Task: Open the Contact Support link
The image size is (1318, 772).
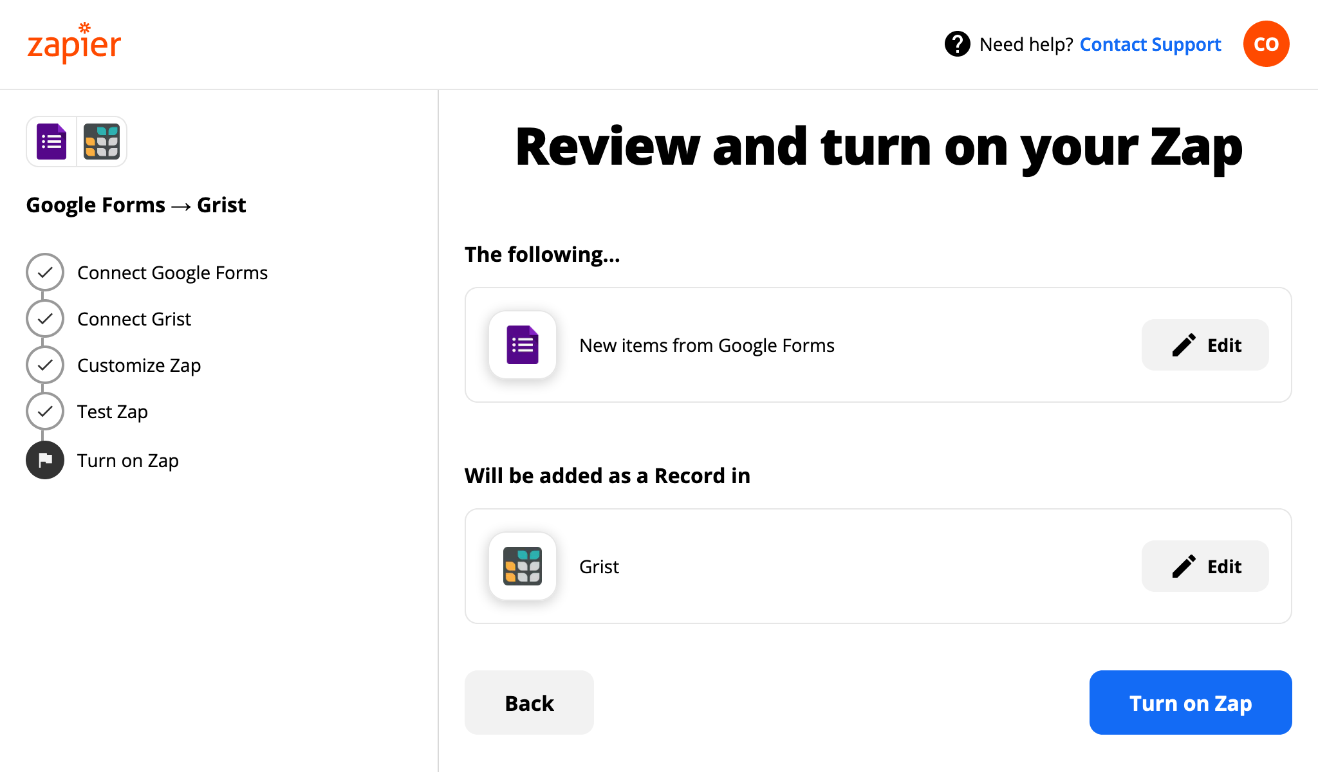Action: pos(1150,44)
